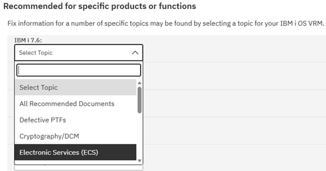This screenshot has height=171, width=326.
Task: Click the Select Topic placeholder text in combo box
Action: pyautogui.click(x=36, y=53)
